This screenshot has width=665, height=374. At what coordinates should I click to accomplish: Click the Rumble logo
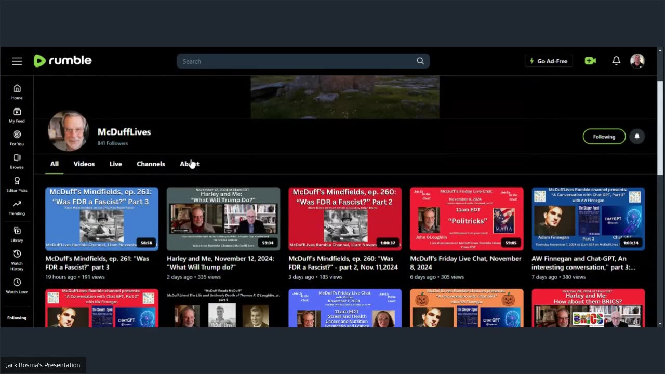tap(62, 61)
